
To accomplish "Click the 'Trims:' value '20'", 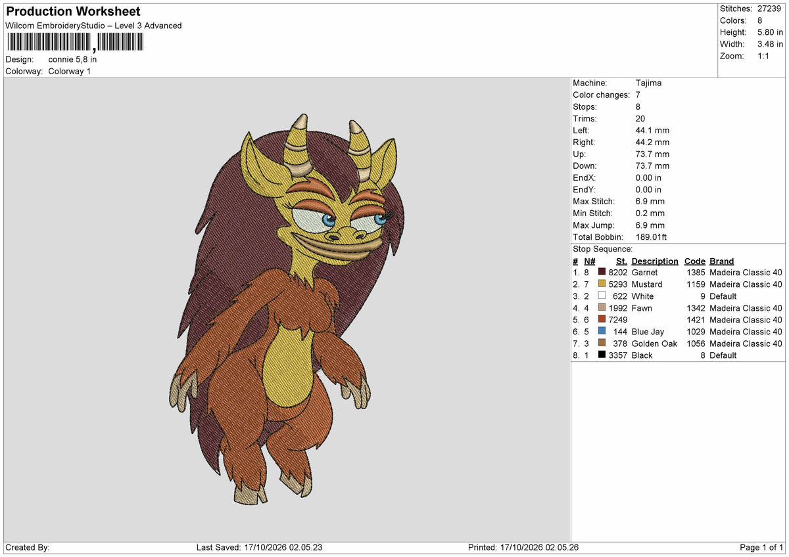I will 641,118.
